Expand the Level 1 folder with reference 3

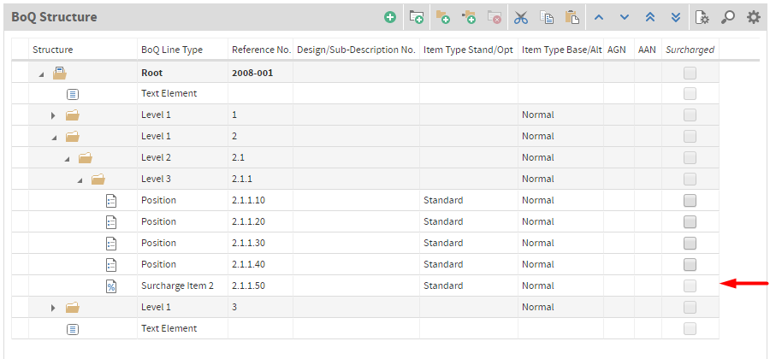click(54, 308)
